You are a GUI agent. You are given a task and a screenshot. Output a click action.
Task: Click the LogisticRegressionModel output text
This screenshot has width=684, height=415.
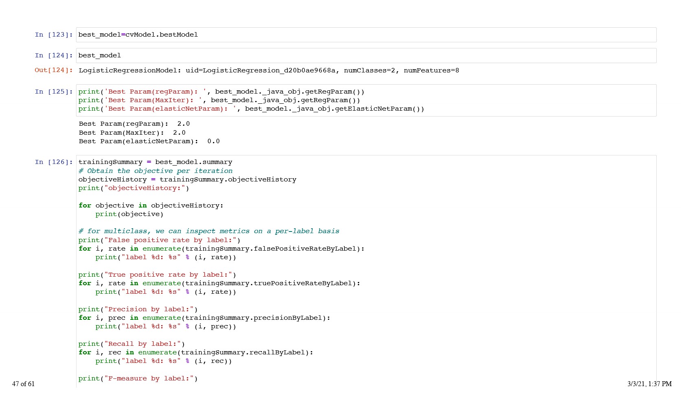tap(269, 70)
